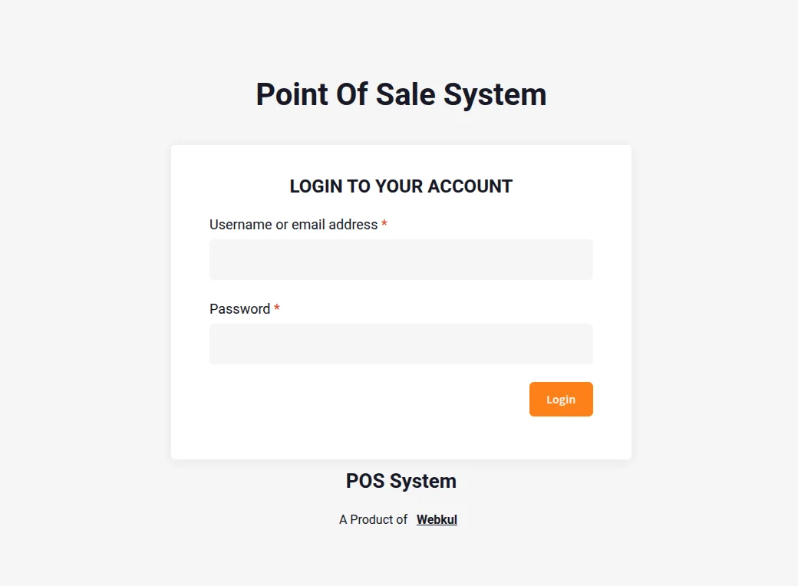Click the red asterisk next to Username

coord(384,224)
